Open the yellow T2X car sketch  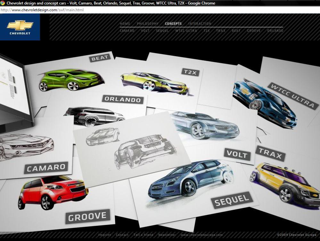pos(155,83)
